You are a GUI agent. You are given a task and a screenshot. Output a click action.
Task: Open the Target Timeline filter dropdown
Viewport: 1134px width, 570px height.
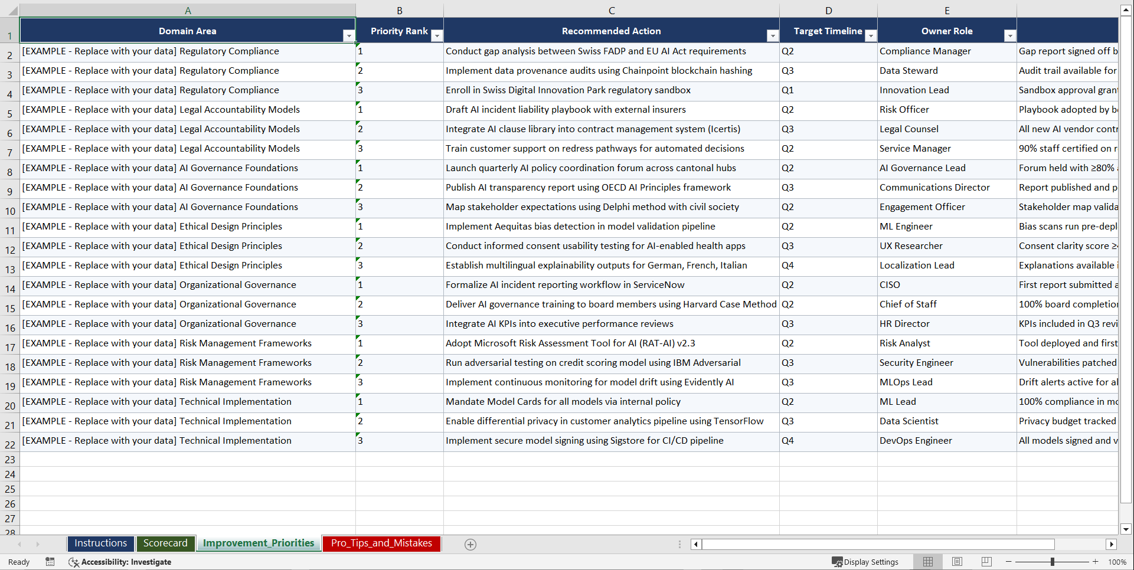pyautogui.click(x=871, y=35)
